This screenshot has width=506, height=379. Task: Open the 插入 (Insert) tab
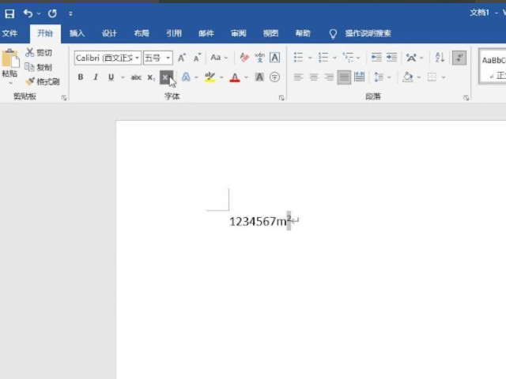point(77,33)
